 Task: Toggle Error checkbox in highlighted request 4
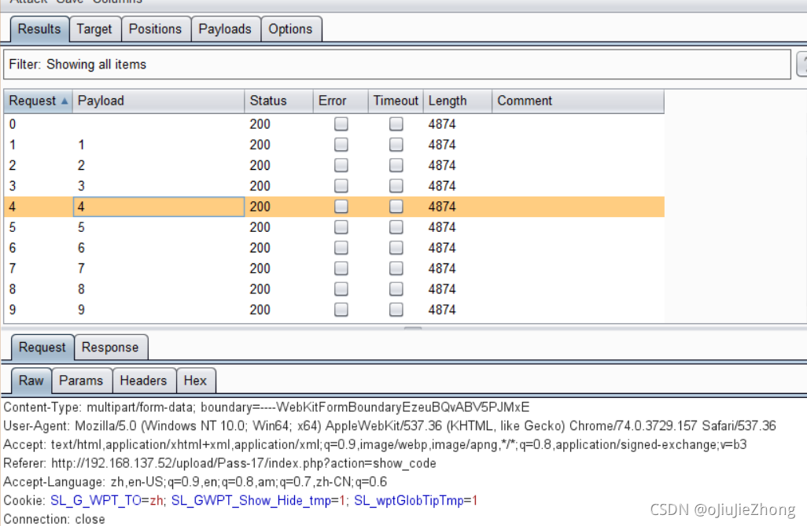[341, 206]
